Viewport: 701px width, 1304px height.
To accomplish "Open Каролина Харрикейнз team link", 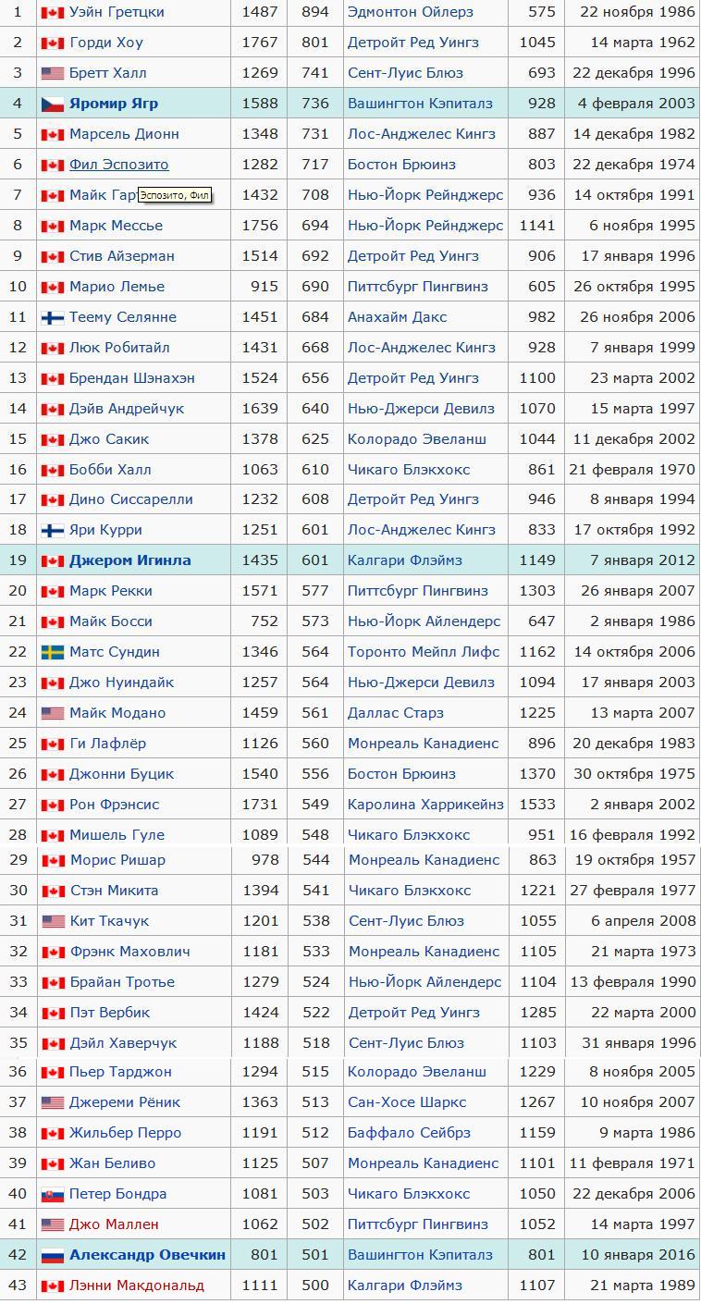I will tap(425, 805).
